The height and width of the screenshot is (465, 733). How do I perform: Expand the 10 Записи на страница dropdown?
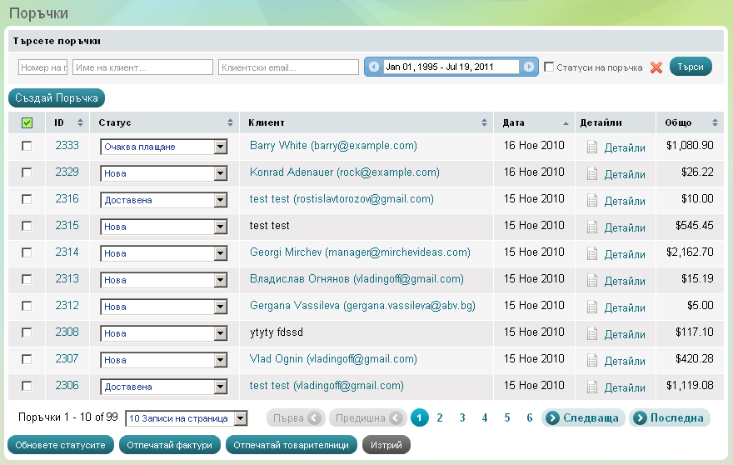click(x=240, y=418)
